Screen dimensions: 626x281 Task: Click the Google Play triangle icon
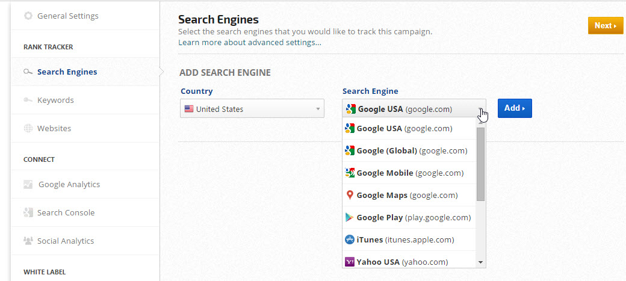349,217
